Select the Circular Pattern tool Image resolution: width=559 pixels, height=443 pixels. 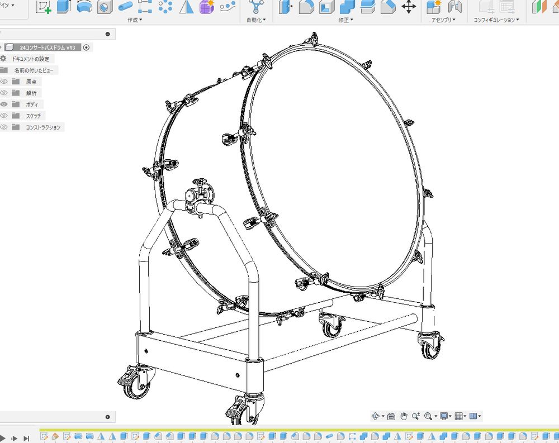click(165, 6)
